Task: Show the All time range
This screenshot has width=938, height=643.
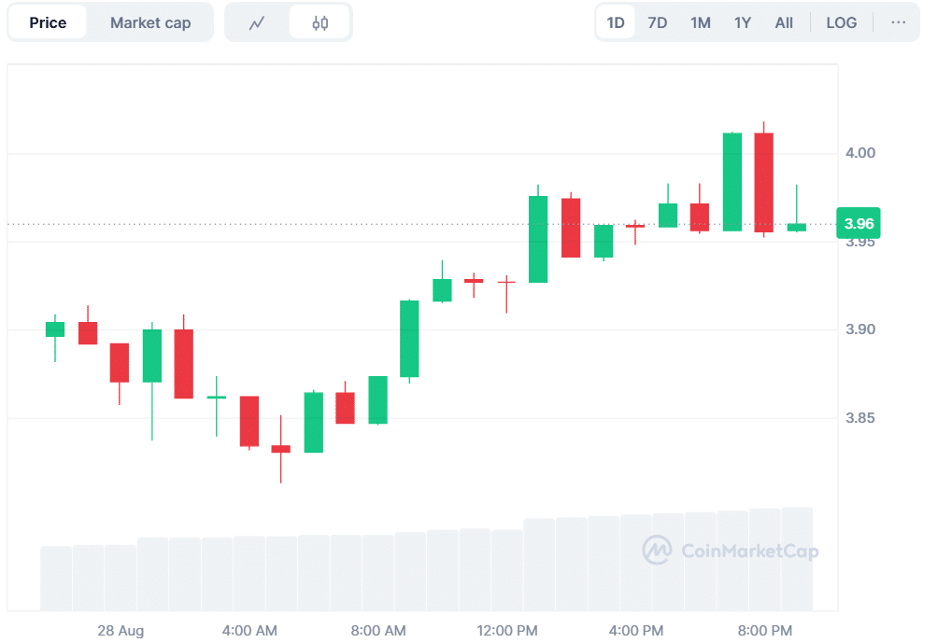Action: 784,22
